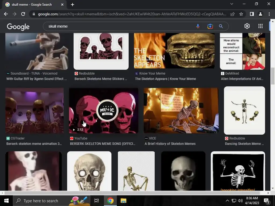Open A Brief History of Skeleton Memes
275x206 pixels.
170,144
